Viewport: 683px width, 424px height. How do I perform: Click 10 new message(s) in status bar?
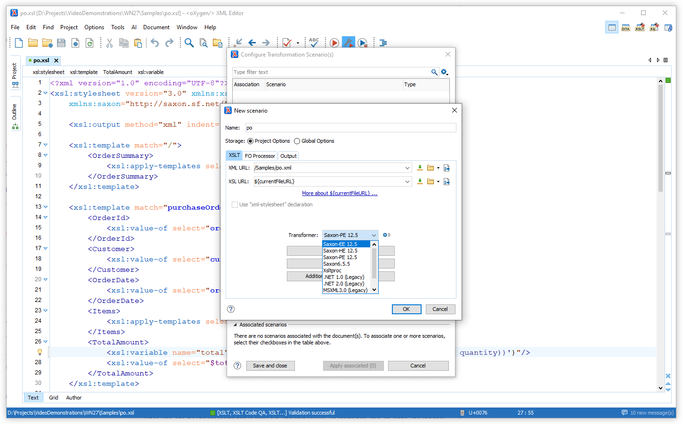pos(648,413)
